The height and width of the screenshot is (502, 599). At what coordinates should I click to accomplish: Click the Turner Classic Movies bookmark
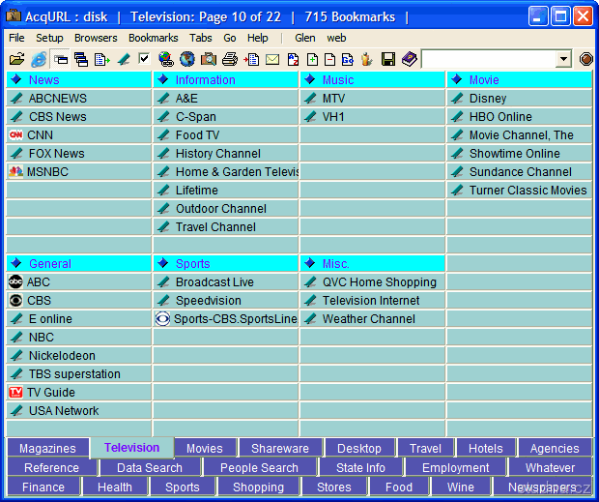(528, 191)
